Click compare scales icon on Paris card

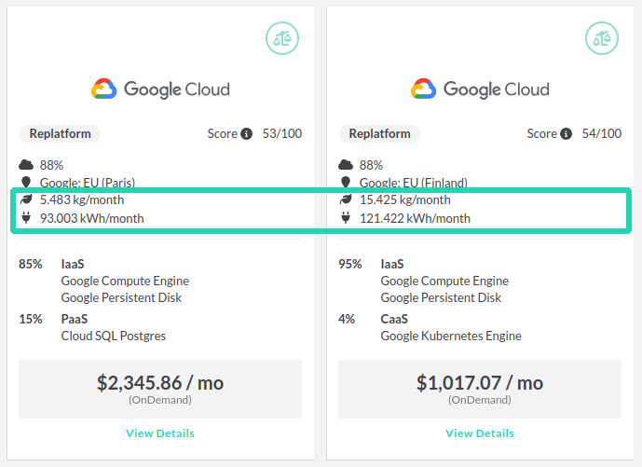(282, 38)
